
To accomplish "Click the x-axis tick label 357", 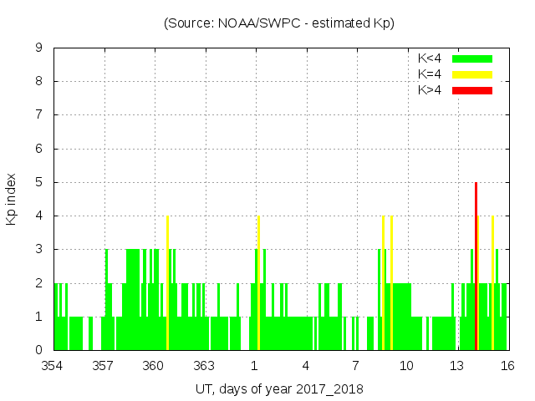I will click(x=104, y=366).
